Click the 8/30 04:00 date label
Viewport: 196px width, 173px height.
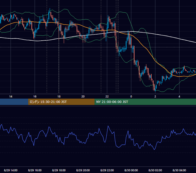tap(179, 170)
